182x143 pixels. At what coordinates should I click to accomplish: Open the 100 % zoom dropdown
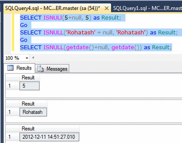(x=27, y=58)
